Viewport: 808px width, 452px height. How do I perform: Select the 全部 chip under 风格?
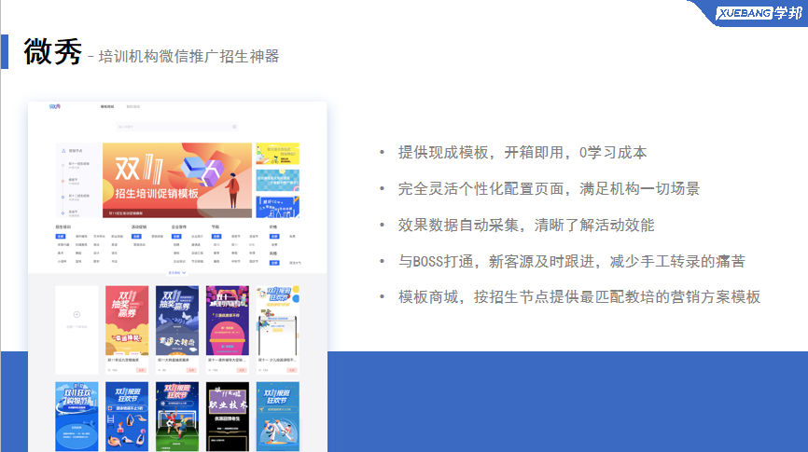point(274,262)
